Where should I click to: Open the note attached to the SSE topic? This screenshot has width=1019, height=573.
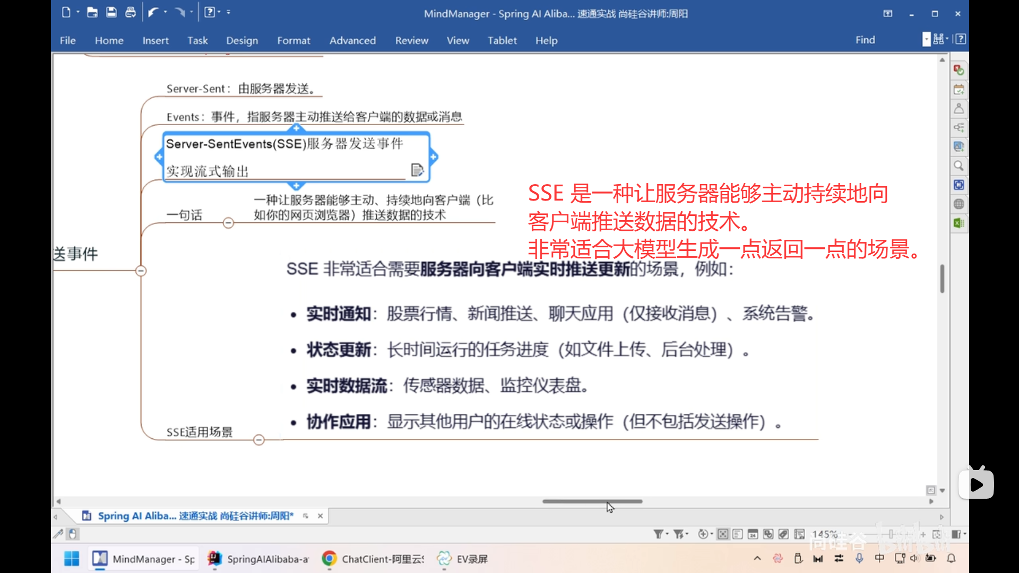[x=417, y=170]
